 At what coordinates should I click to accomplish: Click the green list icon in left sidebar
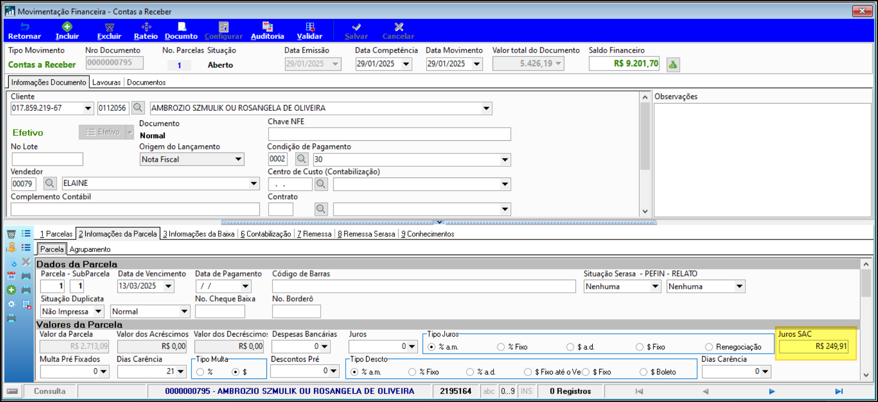(x=26, y=234)
